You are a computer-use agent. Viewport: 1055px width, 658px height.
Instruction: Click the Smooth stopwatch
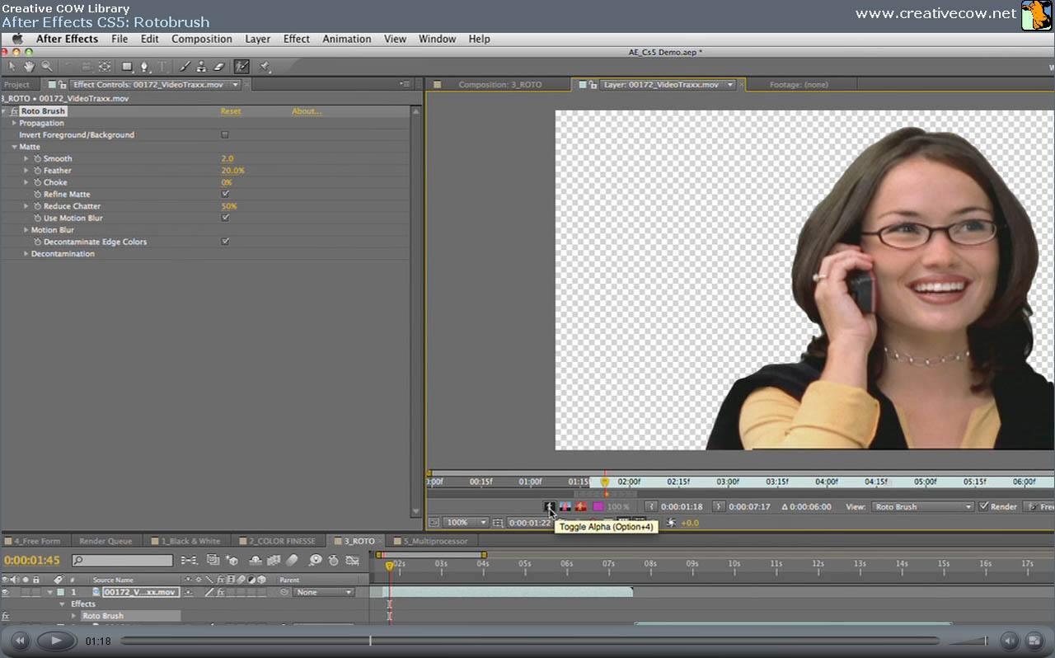pos(37,158)
